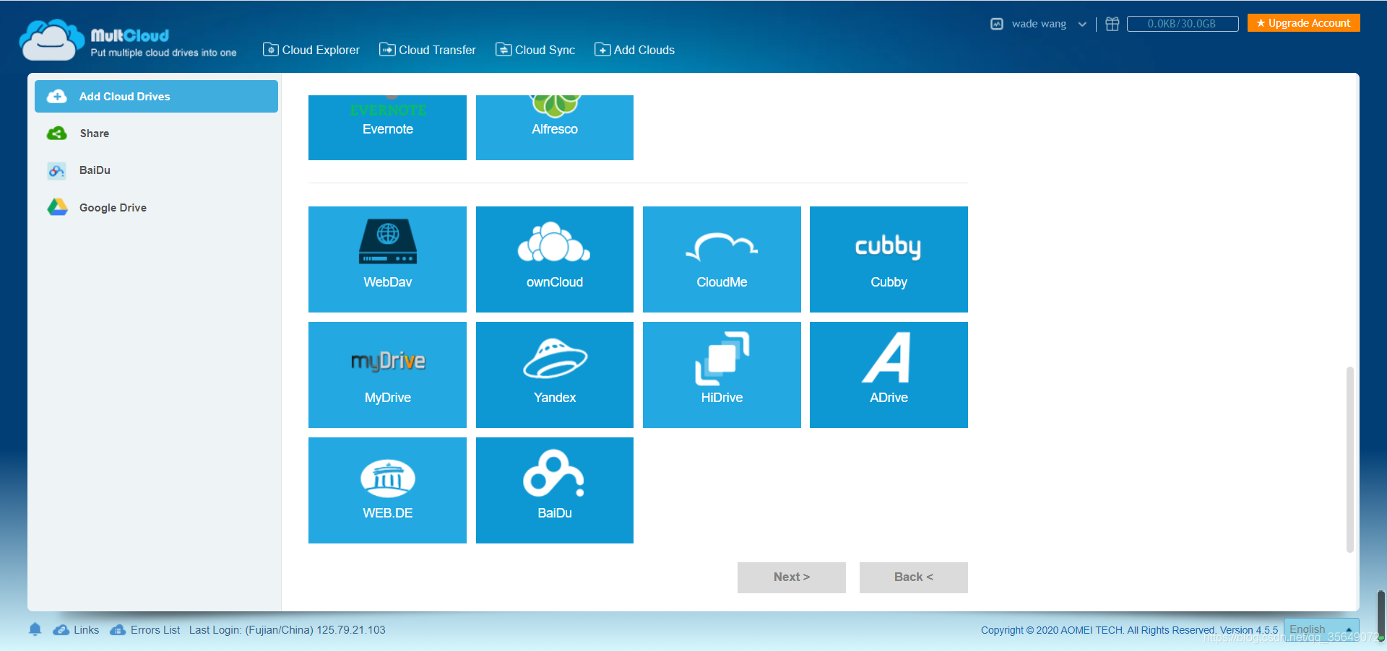This screenshot has width=1387, height=651.
Task: Open the Share sidebar item
Action: coord(156,134)
